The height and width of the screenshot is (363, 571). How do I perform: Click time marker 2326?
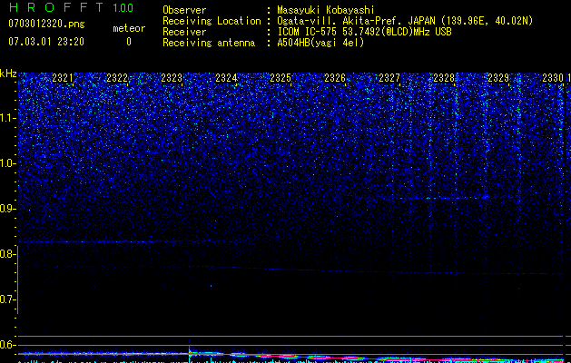click(335, 78)
